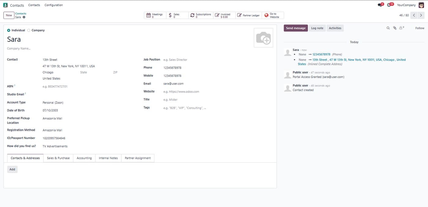Click Log note button
This screenshot has height=207, width=428.
317,28
